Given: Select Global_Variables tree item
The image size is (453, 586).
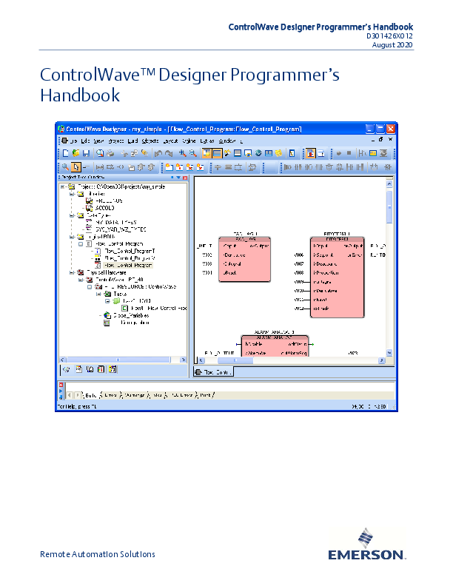Looking at the screenshot, I should (x=131, y=315).
